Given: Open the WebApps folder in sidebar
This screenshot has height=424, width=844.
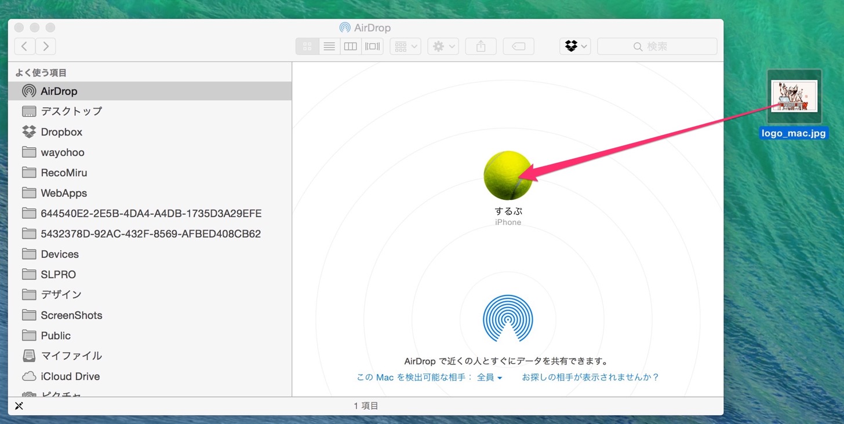Looking at the screenshot, I should coord(150,193).
